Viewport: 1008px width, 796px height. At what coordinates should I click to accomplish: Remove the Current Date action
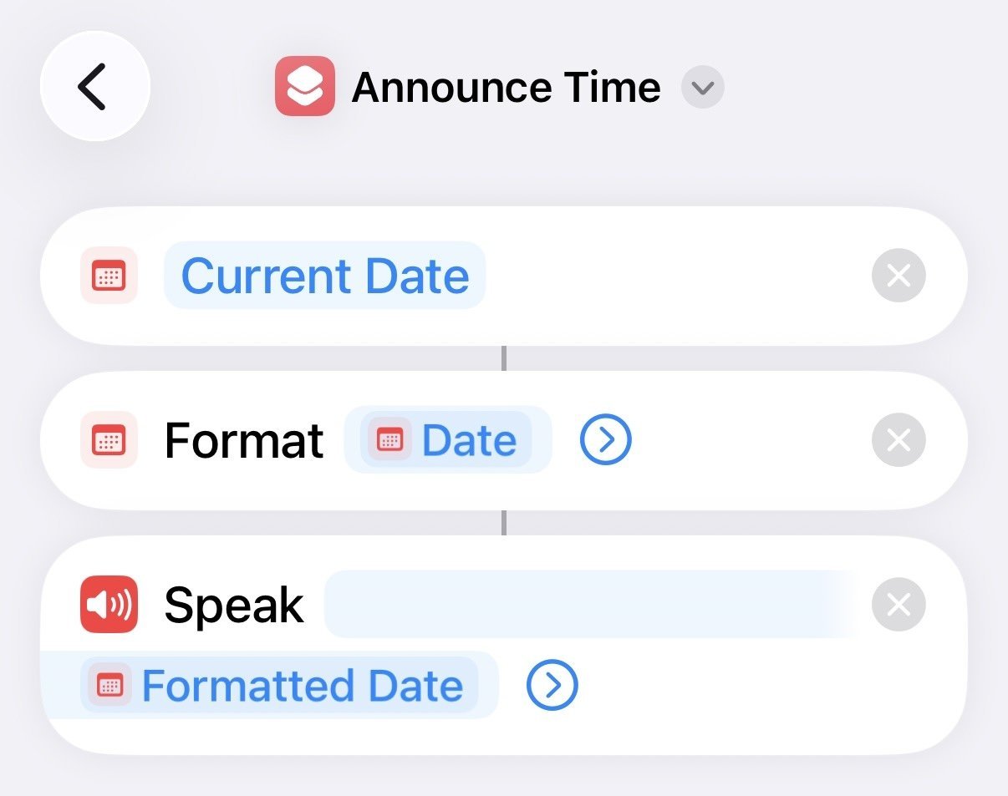pyautogui.click(x=899, y=276)
